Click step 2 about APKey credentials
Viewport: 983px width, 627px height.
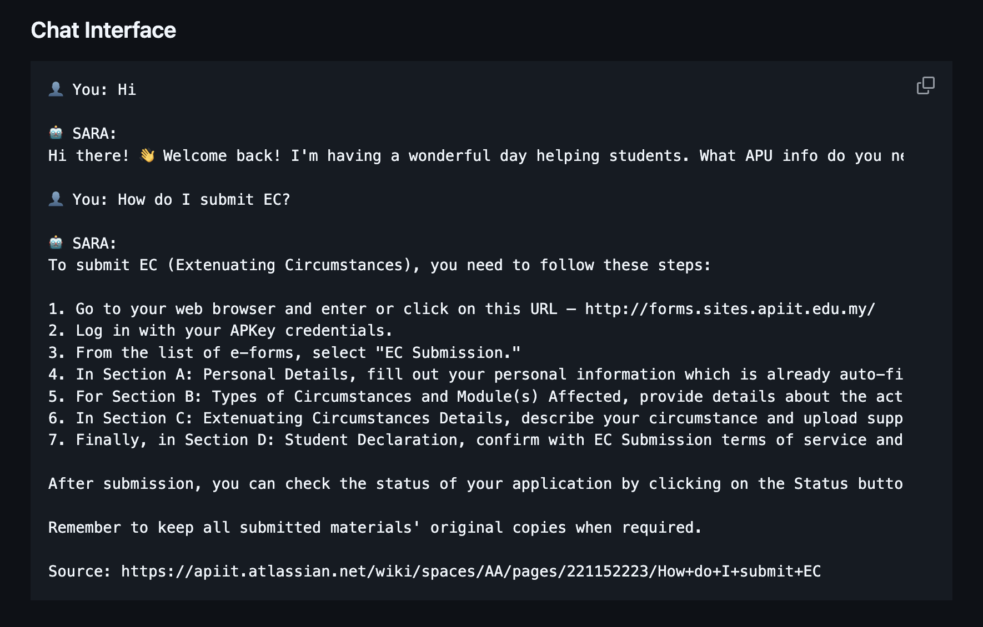(220, 331)
